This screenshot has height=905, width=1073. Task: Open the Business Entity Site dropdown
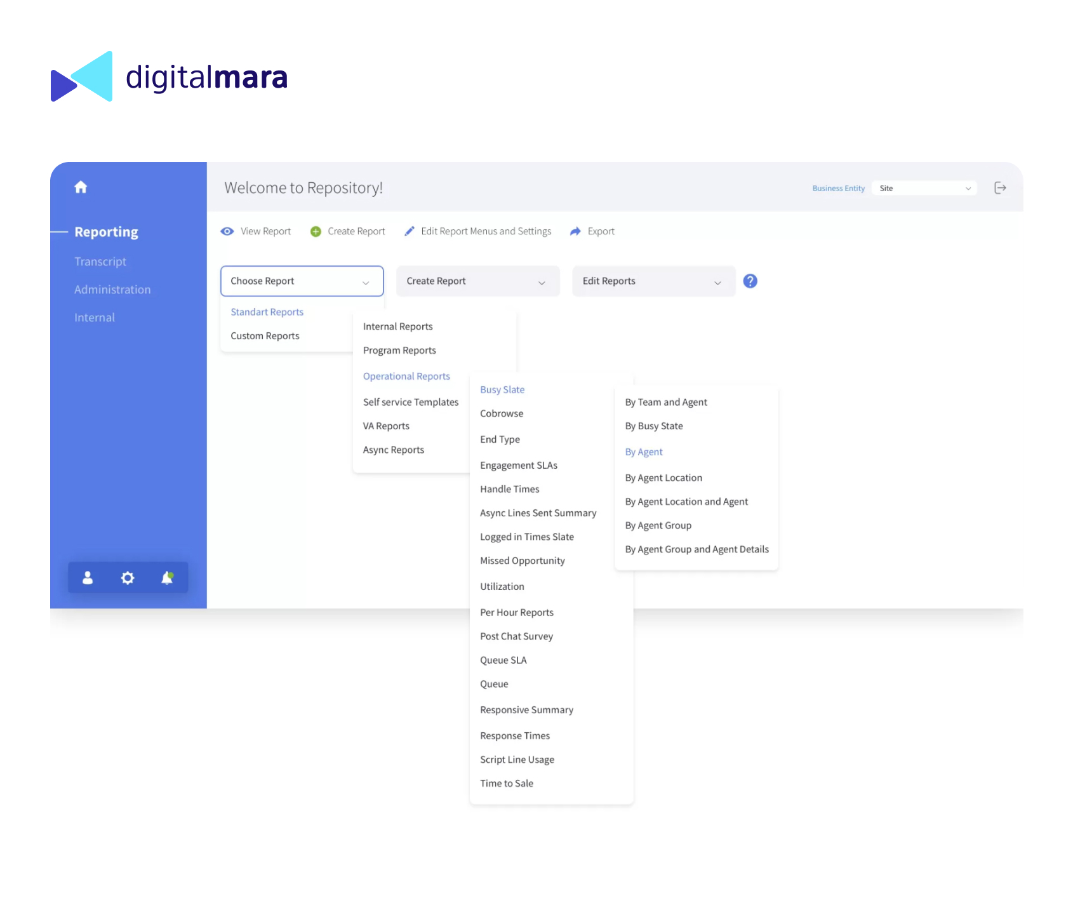924,189
